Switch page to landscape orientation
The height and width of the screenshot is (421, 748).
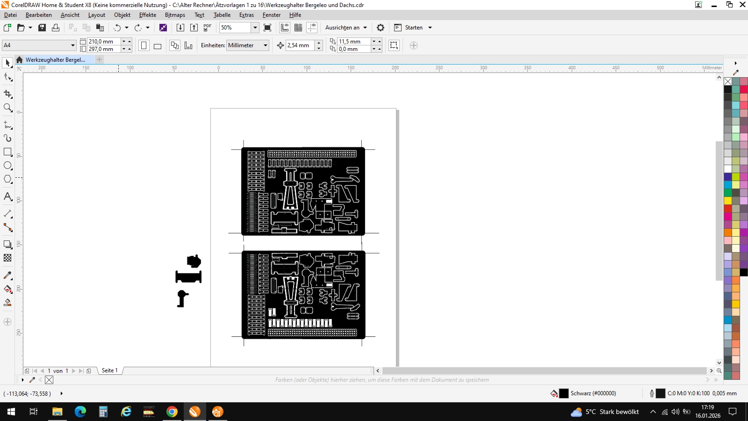(158, 46)
